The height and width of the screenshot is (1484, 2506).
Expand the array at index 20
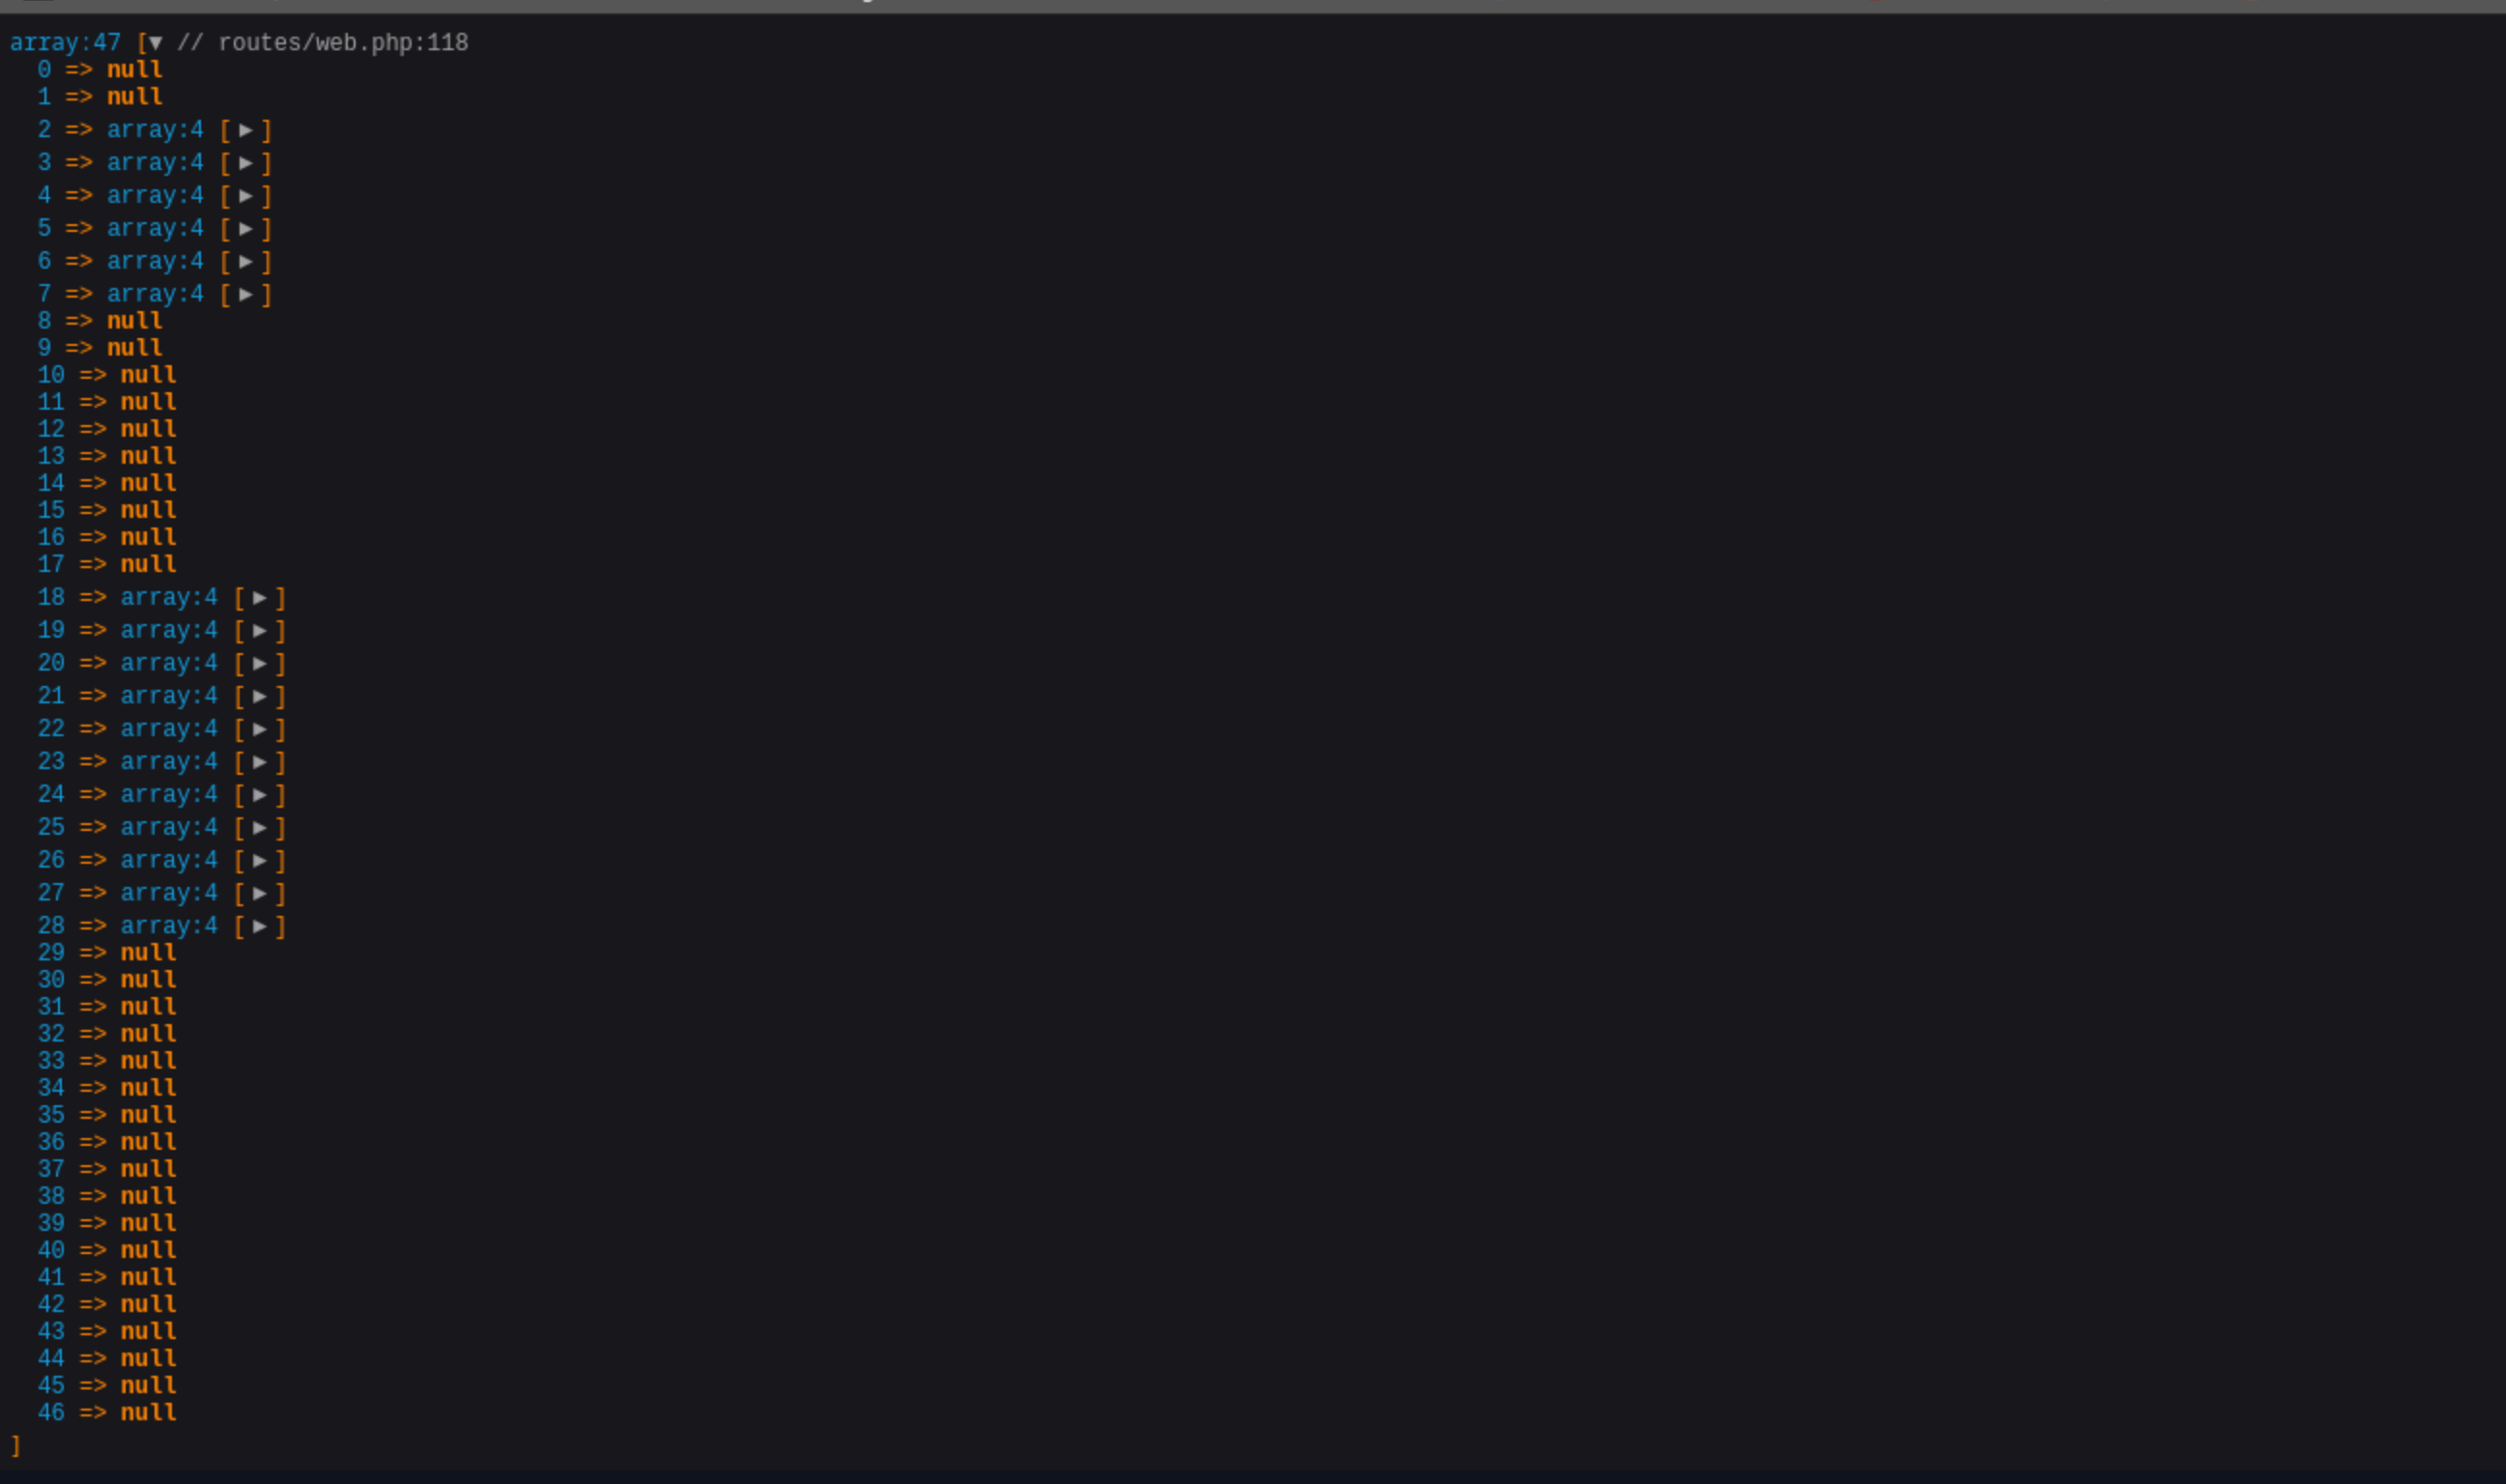coord(260,664)
